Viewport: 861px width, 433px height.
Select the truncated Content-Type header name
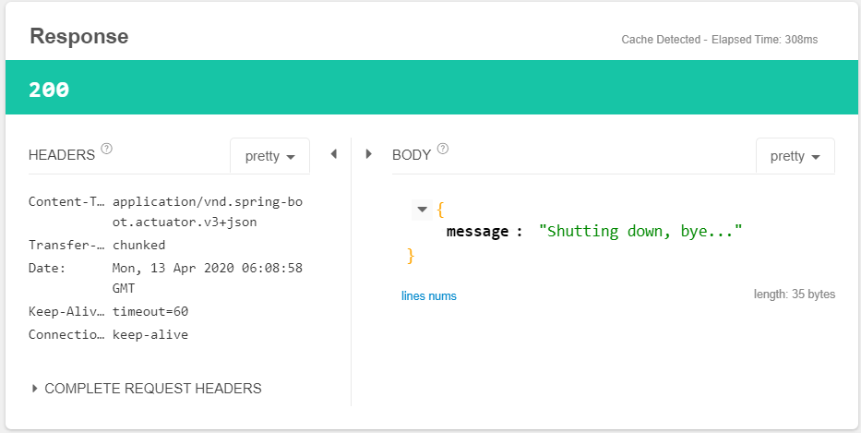point(66,201)
